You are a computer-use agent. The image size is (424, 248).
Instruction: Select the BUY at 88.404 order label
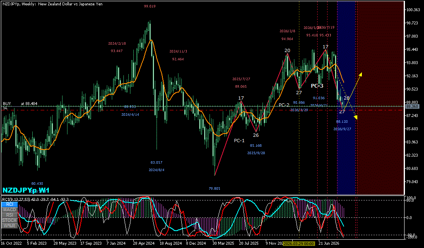pos(20,104)
